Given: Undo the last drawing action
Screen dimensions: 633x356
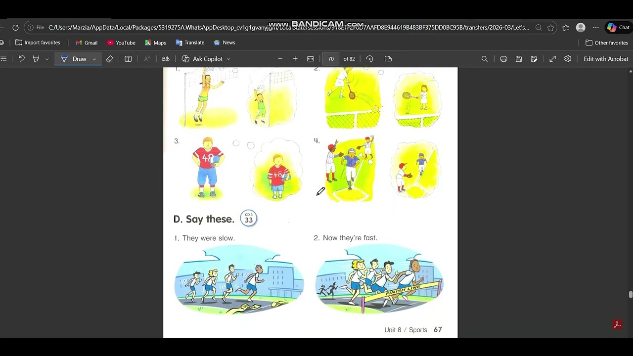Looking at the screenshot, I should [x=21, y=59].
